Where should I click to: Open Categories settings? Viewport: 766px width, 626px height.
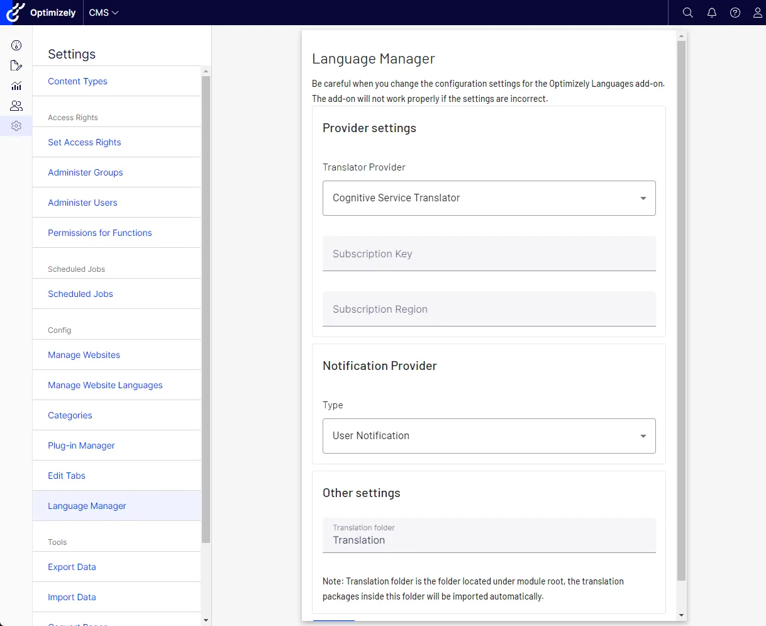[x=70, y=415]
